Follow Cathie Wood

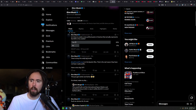150,51
